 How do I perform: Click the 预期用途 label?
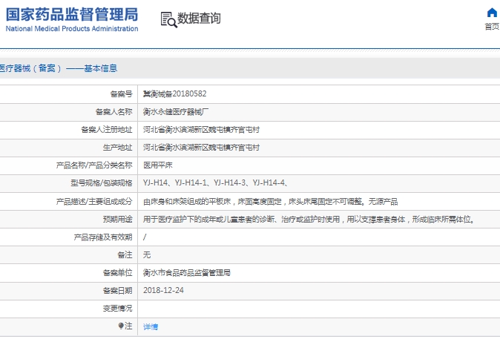(x=117, y=219)
